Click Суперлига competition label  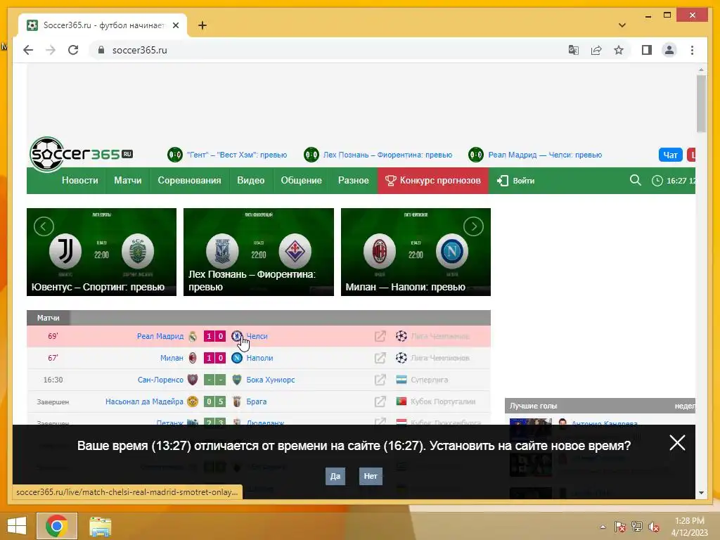[430, 380]
